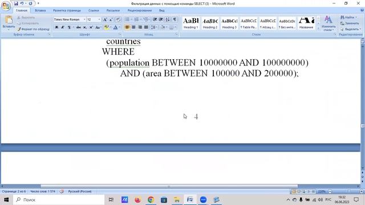Apply numbered list formatting
The height and width of the screenshot is (205, 365).
coord(137,19)
